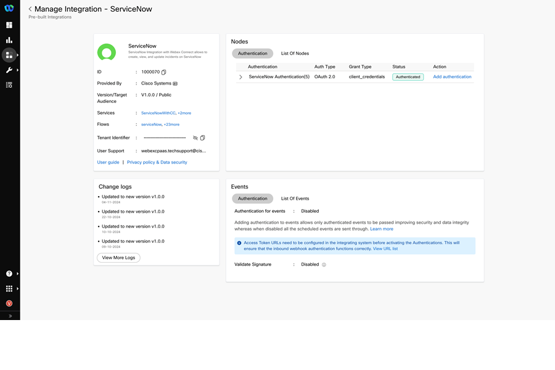Open the help question mark icon
Screen dimensions: 555x370
[9, 274]
